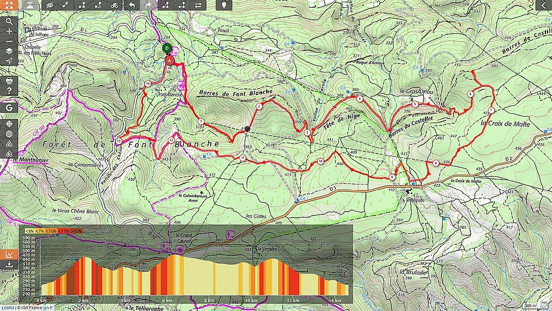Image resolution: width=552 pixels, height=311 pixels.
Task: Select the straight-line segment drawing tool
Action: click(66, 5)
